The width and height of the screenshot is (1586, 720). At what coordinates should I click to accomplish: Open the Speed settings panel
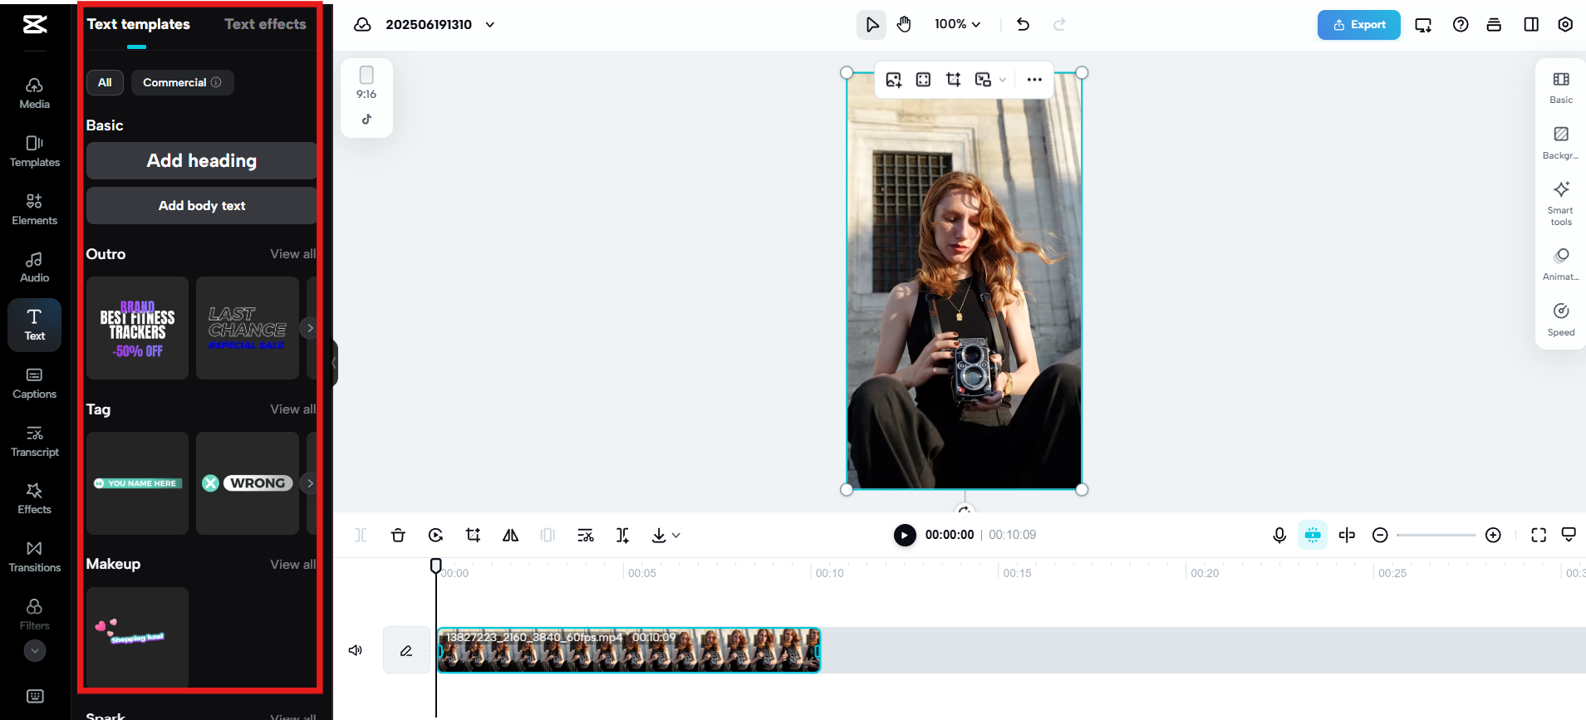[1561, 320]
